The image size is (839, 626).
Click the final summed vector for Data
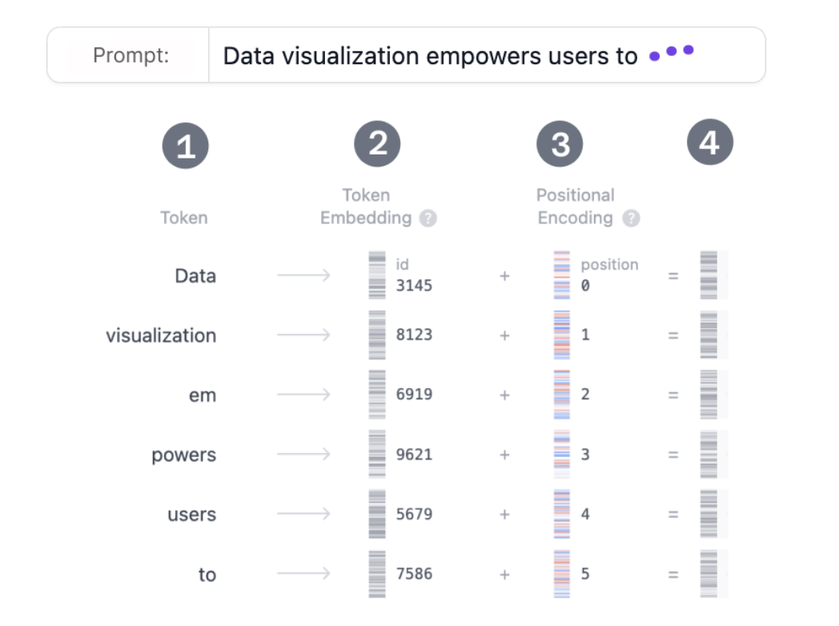(709, 275)
